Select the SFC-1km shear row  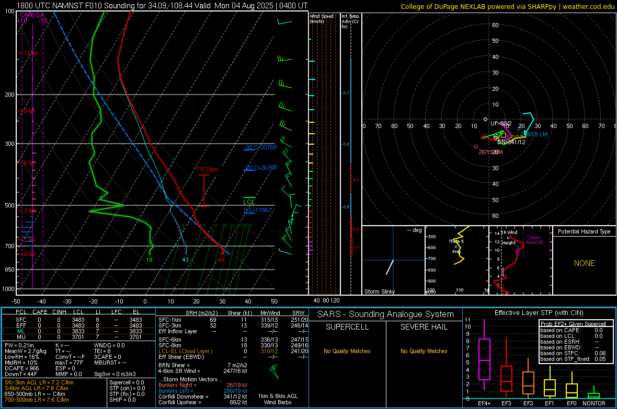coord(233,320)
